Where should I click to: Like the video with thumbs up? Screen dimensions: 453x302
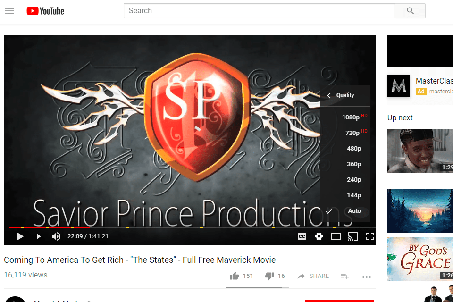(235, 276)
